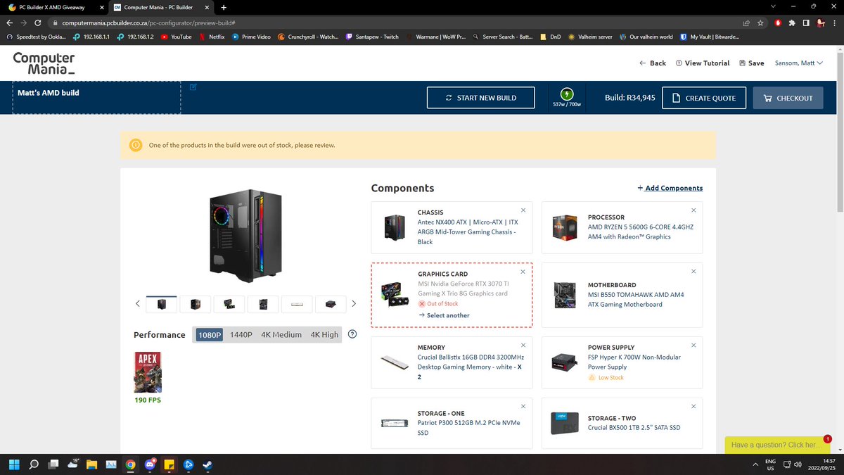Open the Chrome side panel icon

click(807, 23)
